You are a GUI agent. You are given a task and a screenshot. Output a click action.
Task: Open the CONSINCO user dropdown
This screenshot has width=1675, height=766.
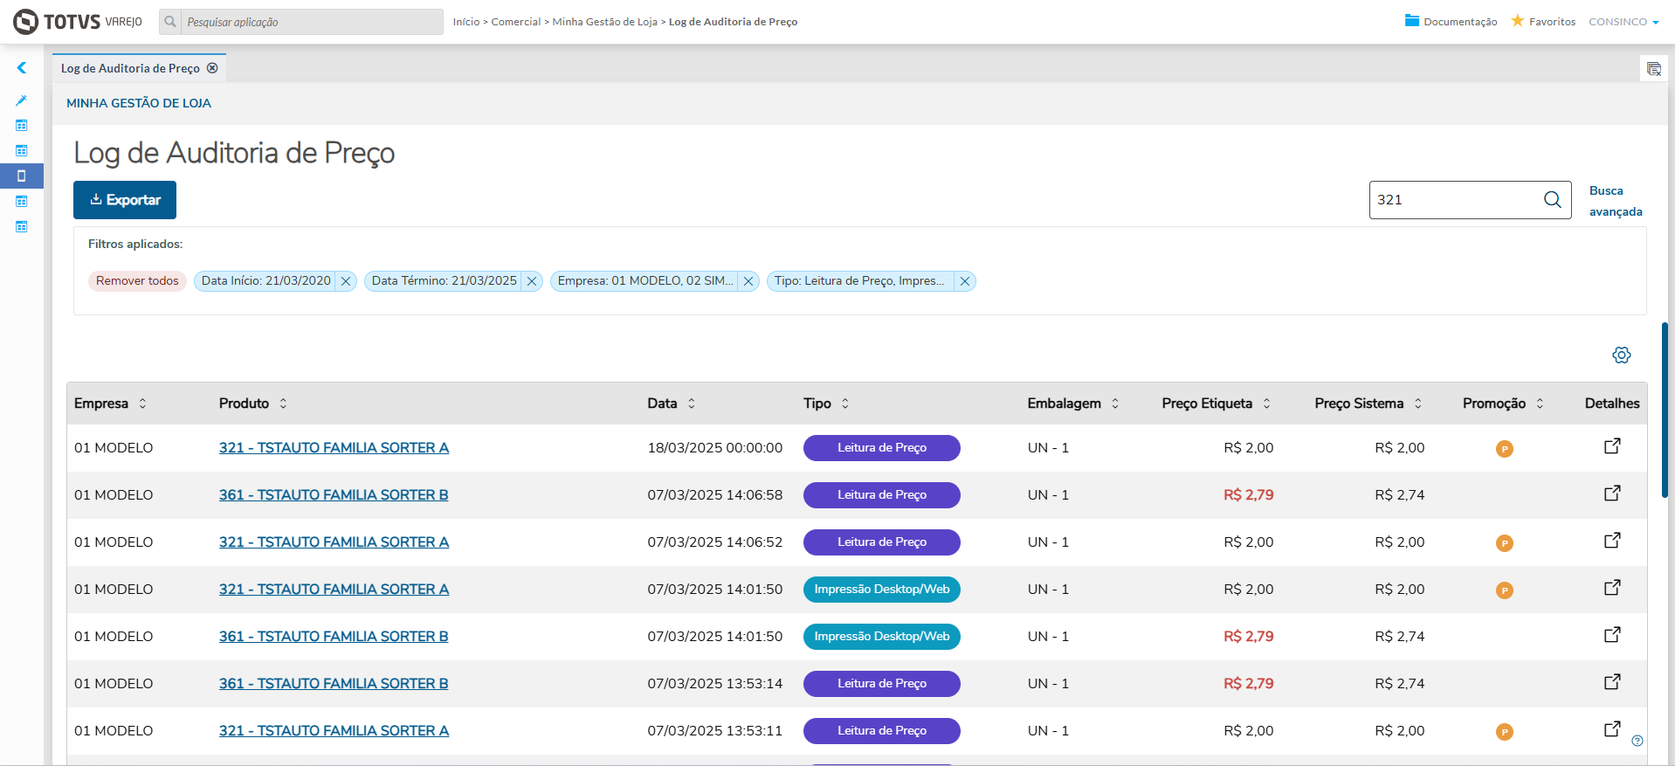point(1623,22)
